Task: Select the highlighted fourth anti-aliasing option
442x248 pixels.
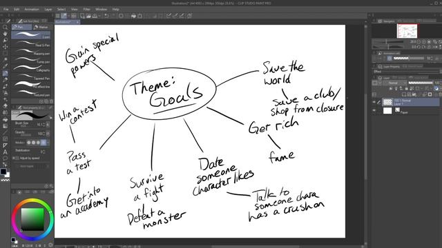Action: pyautogui.click(x=43, y=143)
